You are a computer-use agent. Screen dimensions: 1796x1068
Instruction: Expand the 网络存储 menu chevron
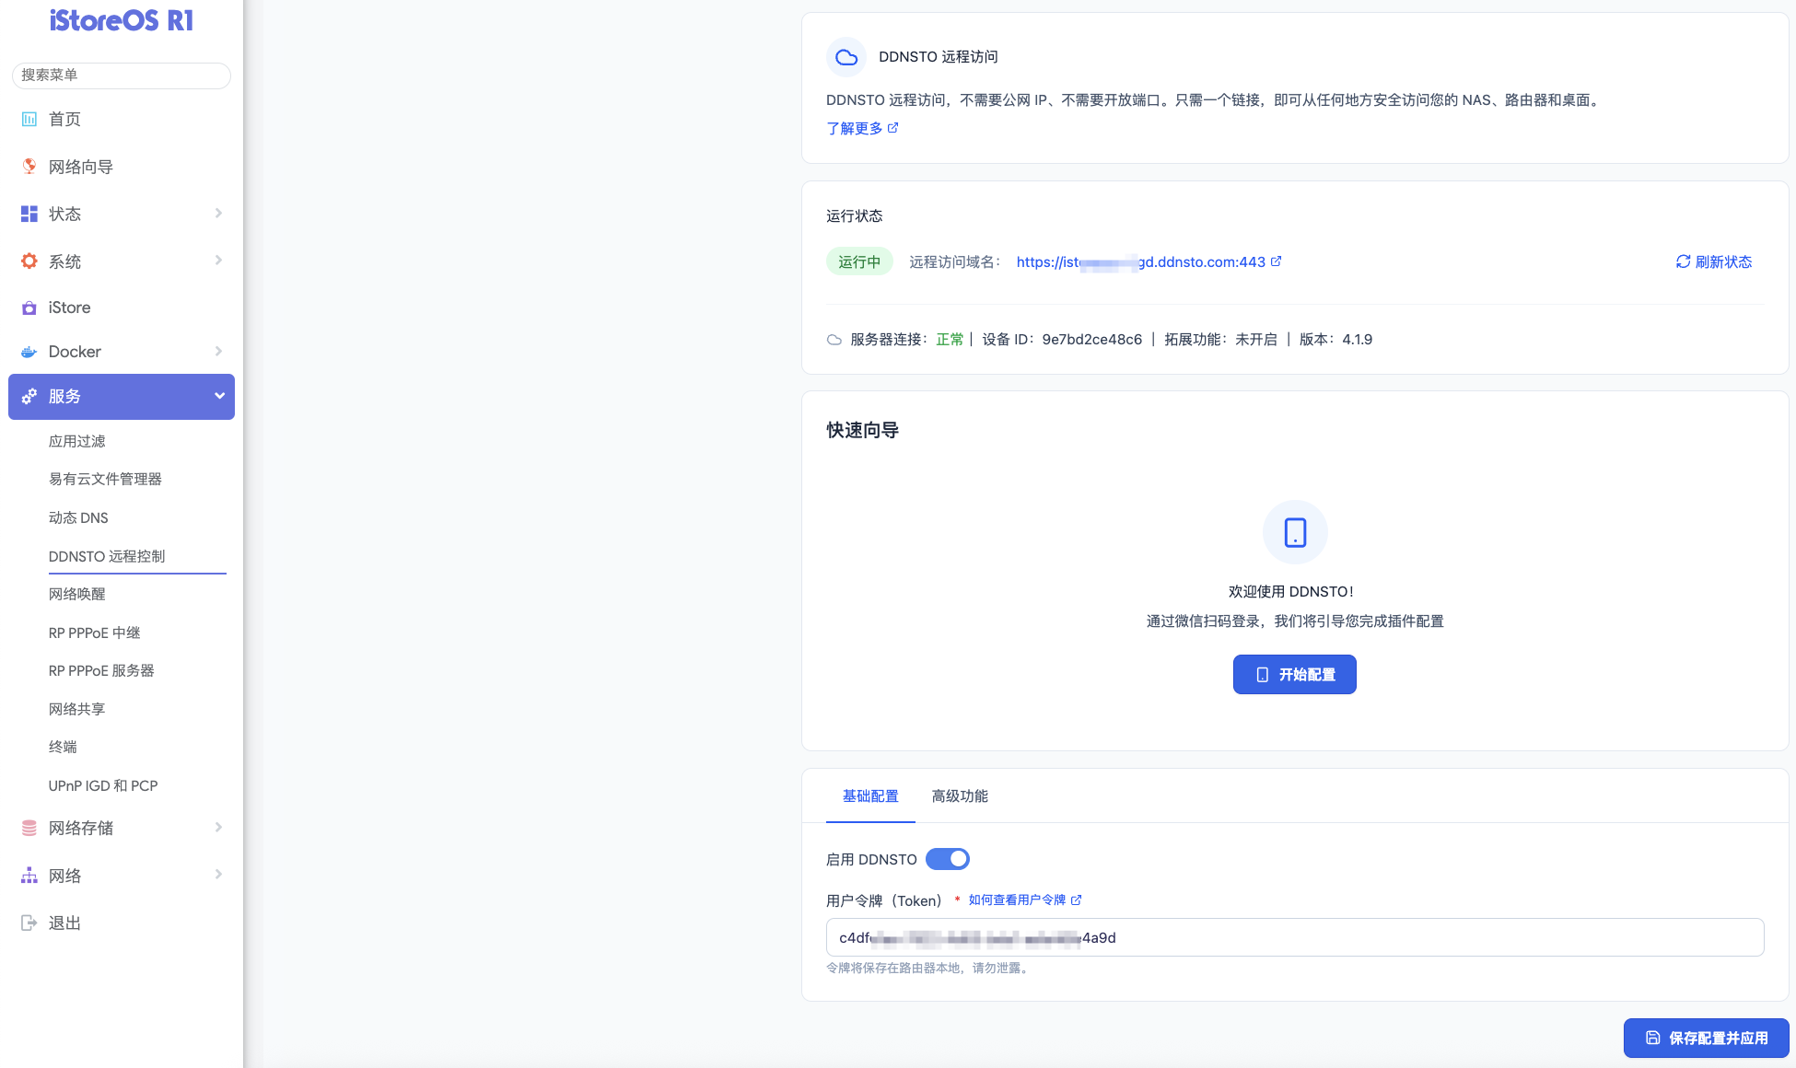coord(218,828)
